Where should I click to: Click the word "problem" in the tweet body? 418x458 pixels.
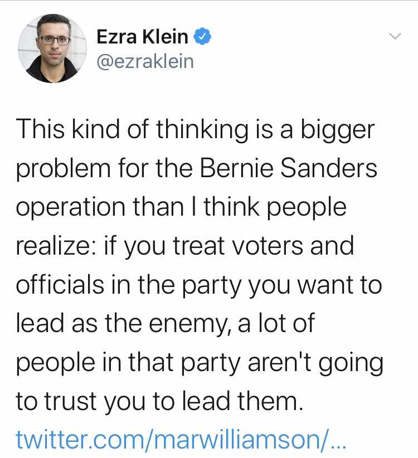tap(64, 169)
